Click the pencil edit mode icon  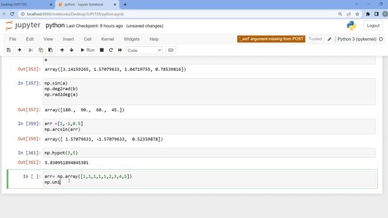point(329,39)
